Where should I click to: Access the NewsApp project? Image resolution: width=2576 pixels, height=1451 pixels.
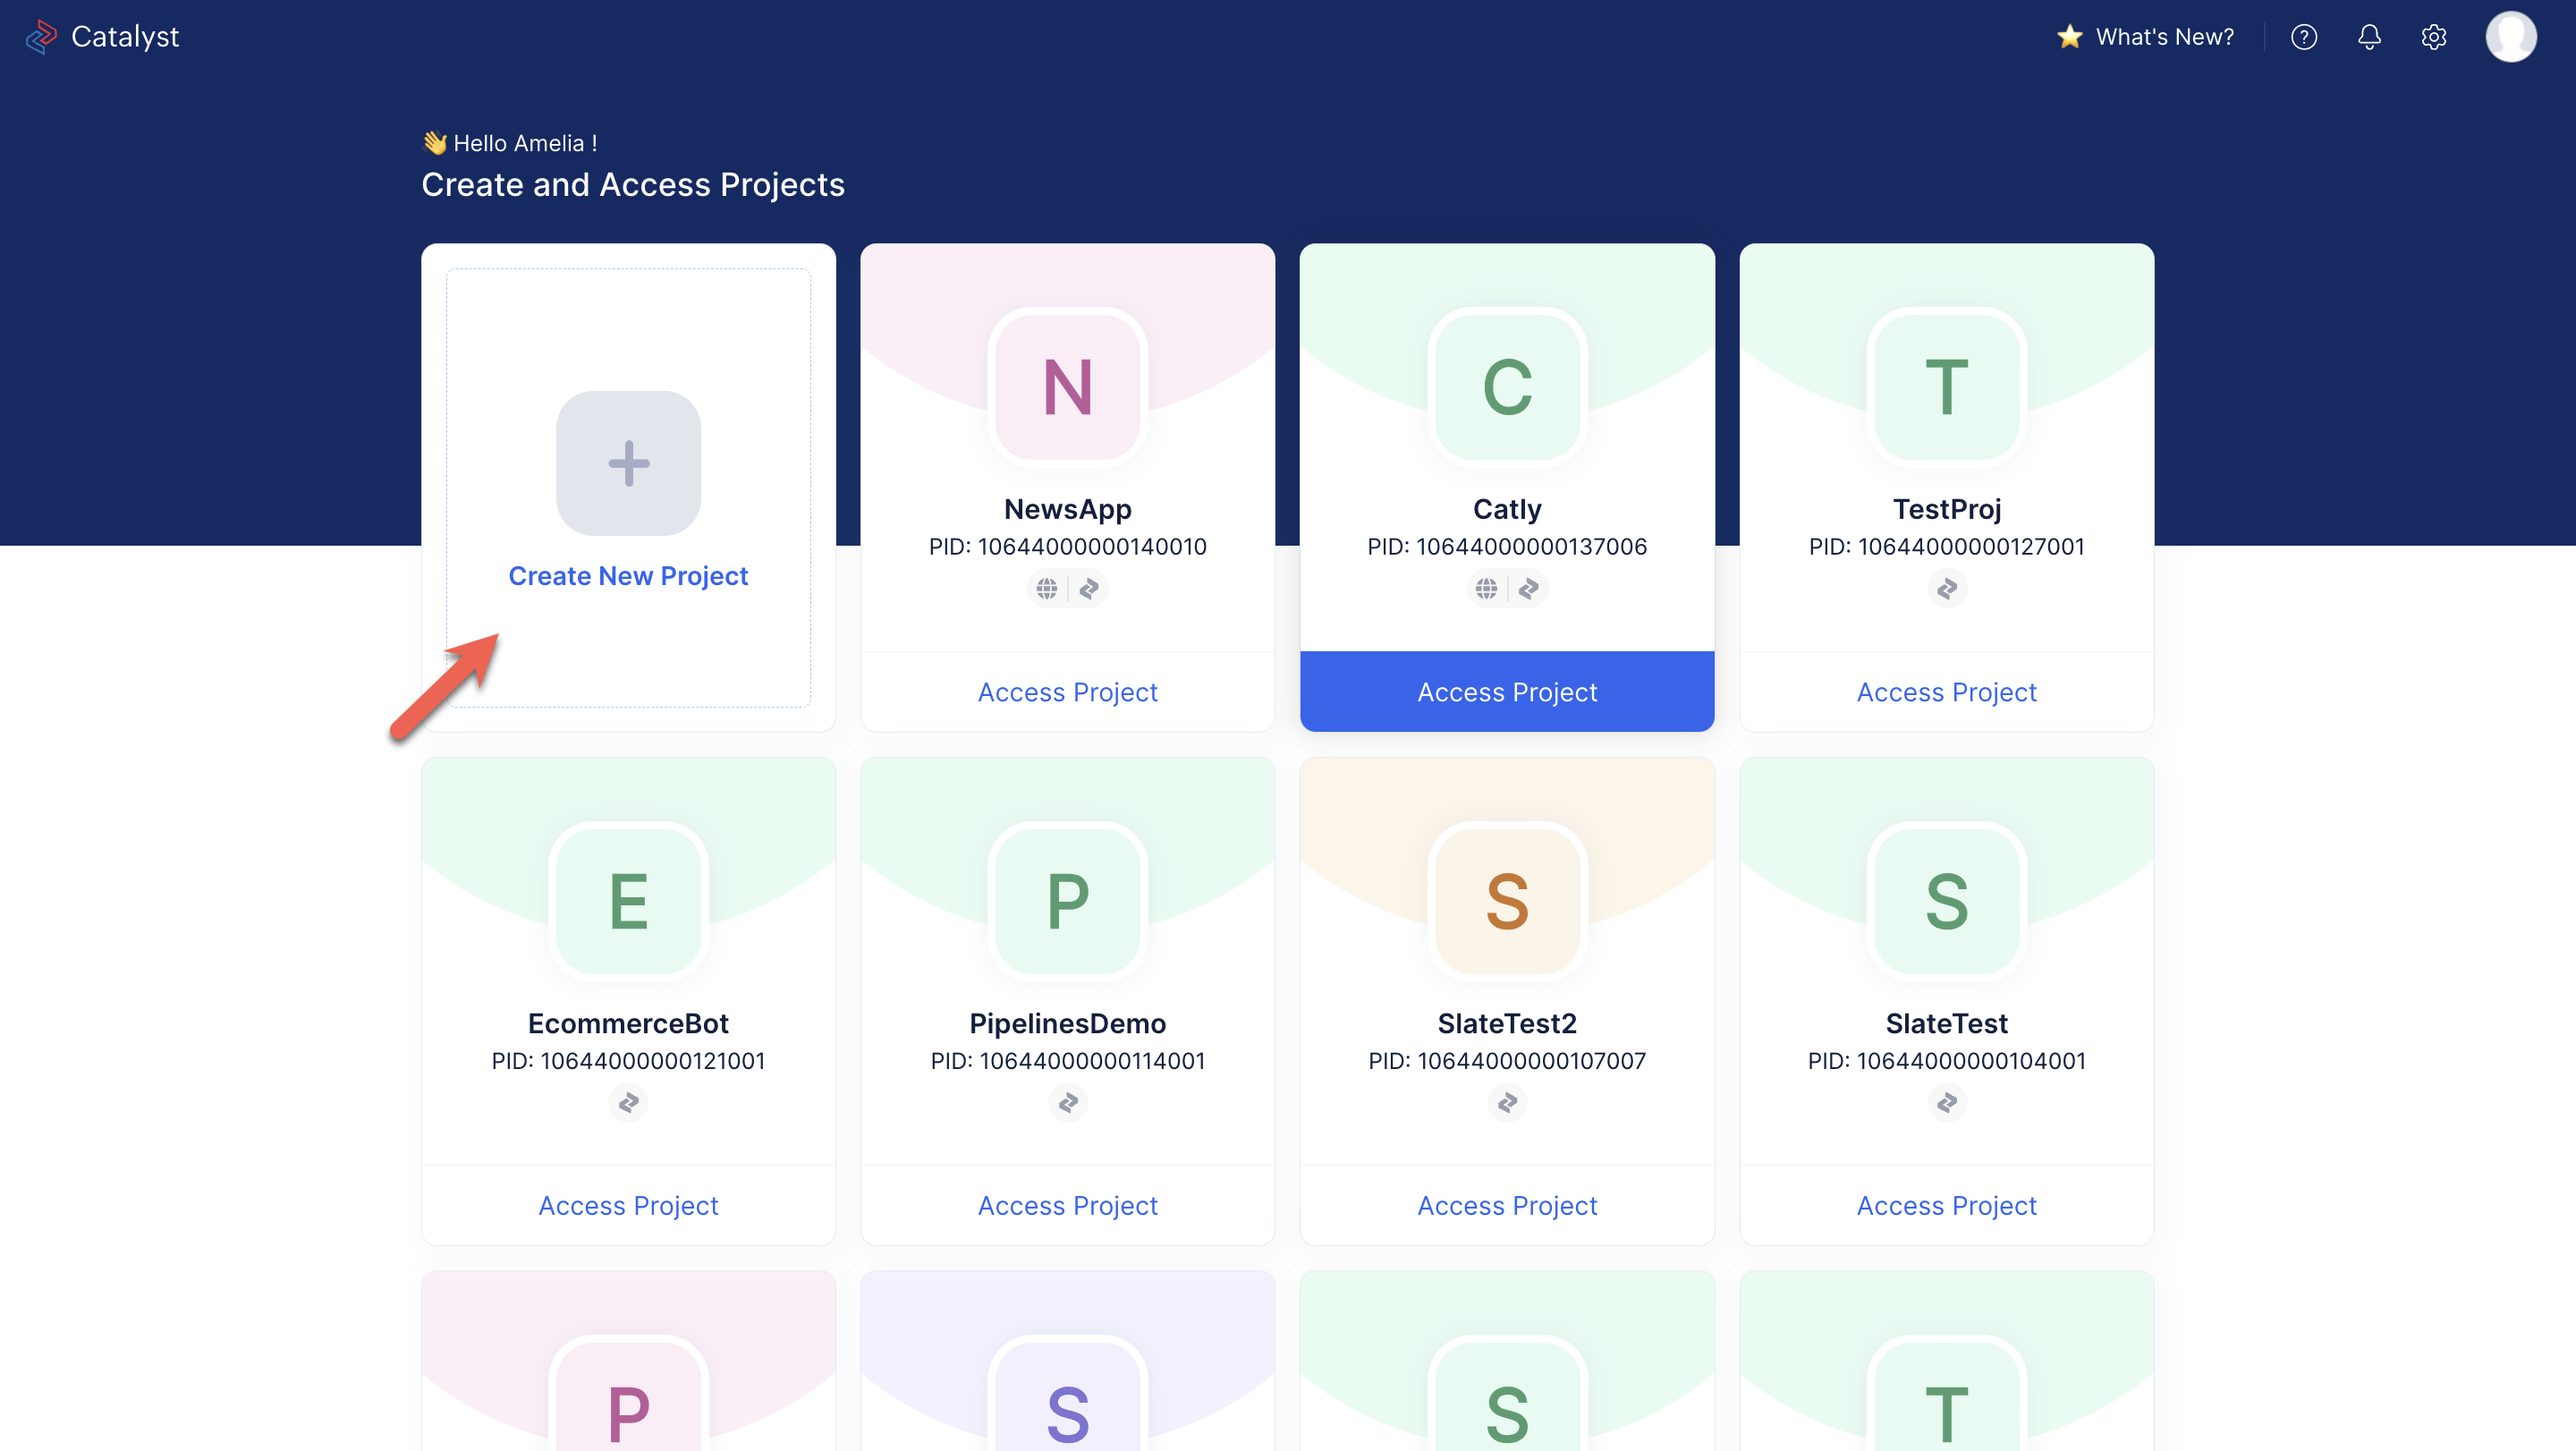point(1068,692)
